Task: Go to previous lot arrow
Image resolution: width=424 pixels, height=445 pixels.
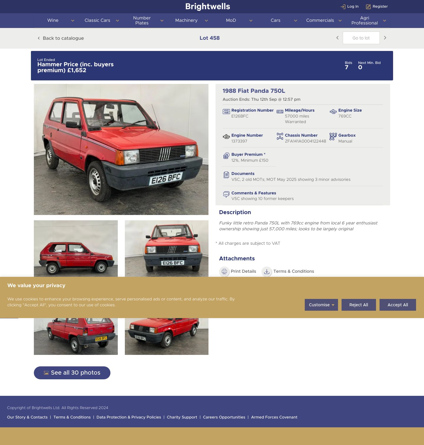Action: tap(337, 38)
